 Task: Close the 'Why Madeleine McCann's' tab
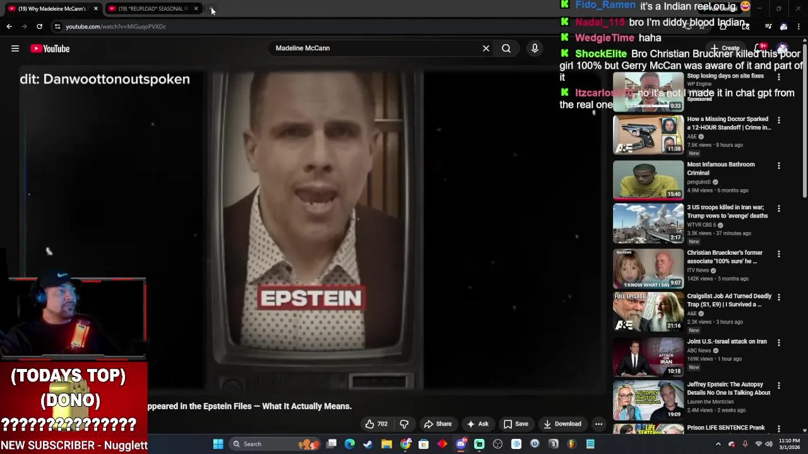(96, 9)
